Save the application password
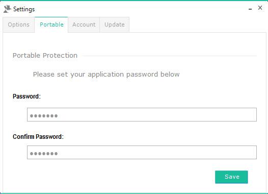 coord(231,177)
